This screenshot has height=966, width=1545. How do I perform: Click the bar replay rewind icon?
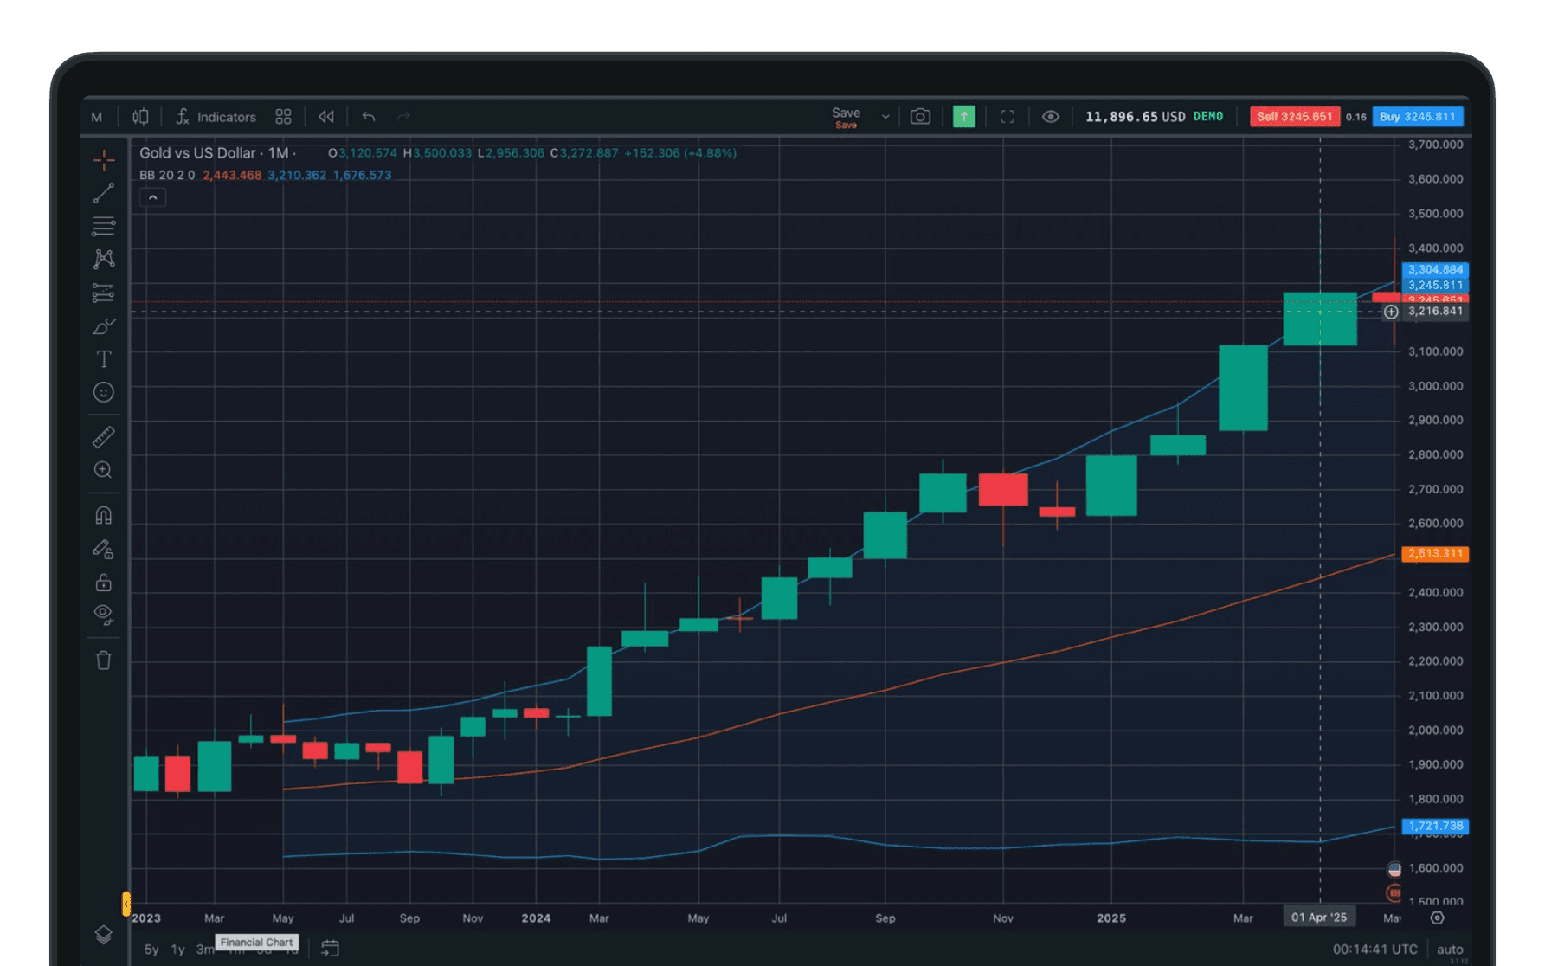(326, 117)
